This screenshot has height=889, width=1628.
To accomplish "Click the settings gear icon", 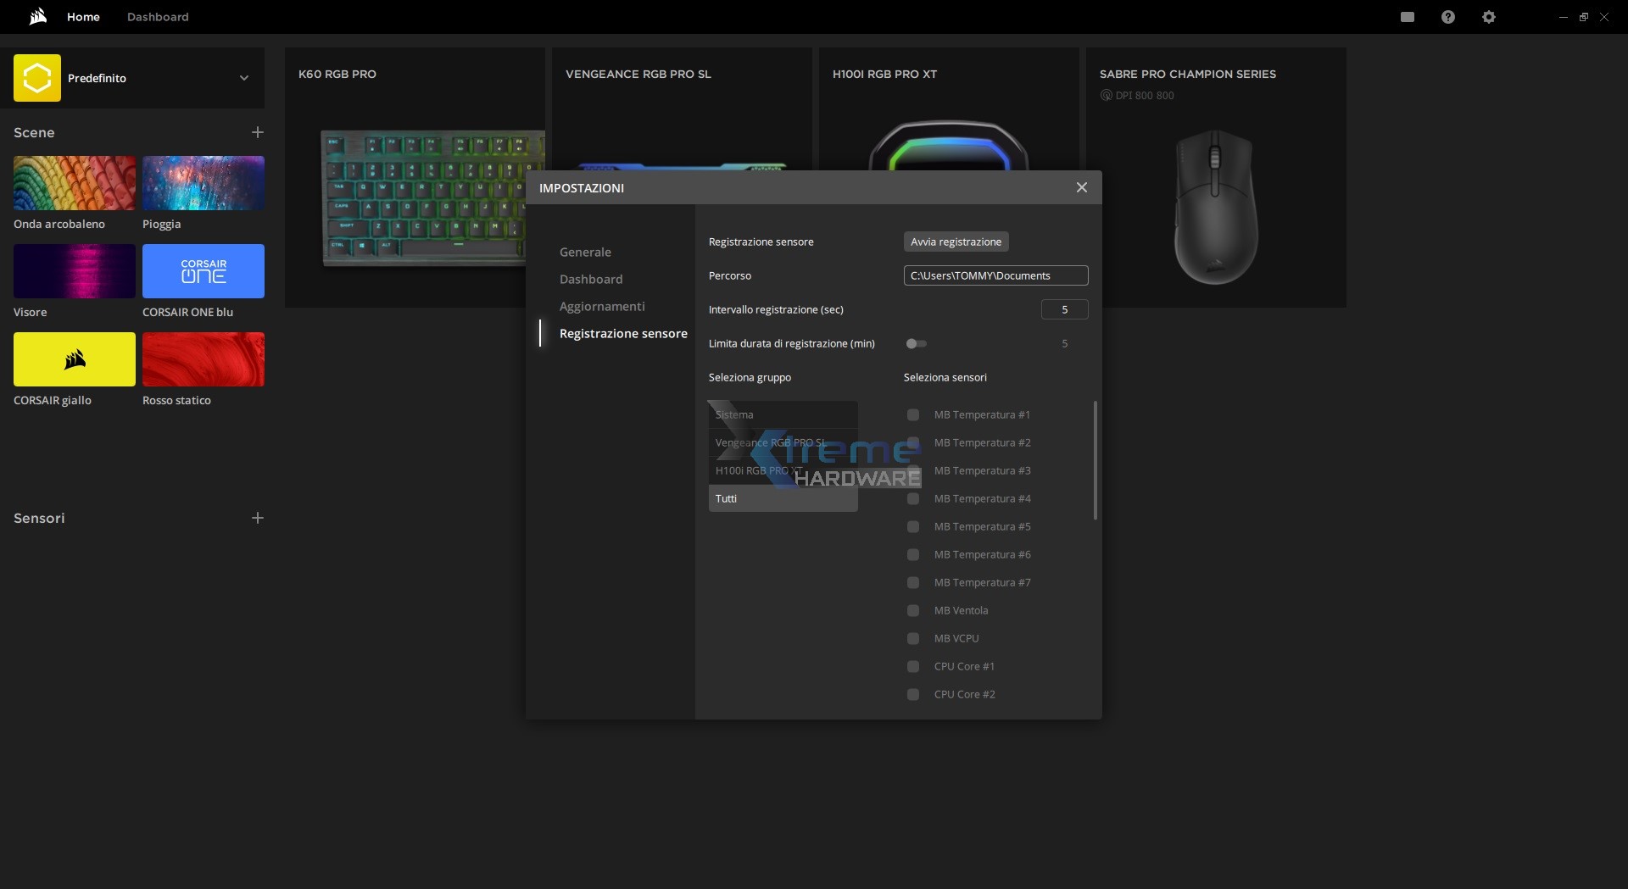I will click(1489, 17).
